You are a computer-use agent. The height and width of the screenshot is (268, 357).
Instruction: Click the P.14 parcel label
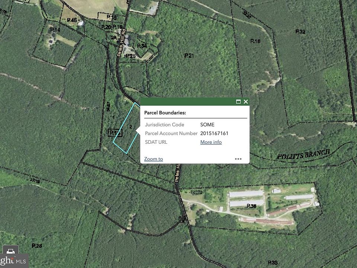tap(55, 30)
